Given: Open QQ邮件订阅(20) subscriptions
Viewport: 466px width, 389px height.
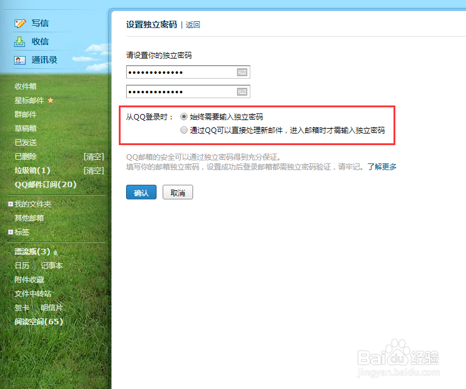Looking at the screenshot, I should pos(46,184).
